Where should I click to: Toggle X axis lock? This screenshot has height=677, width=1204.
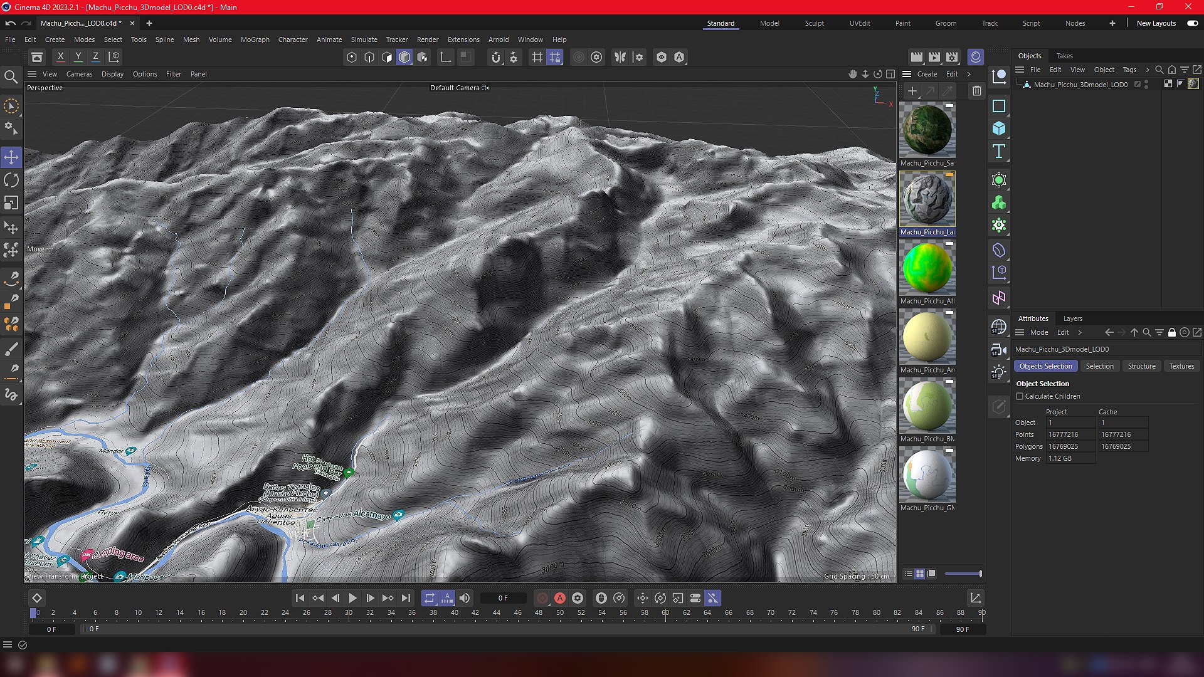click(61, 57)
